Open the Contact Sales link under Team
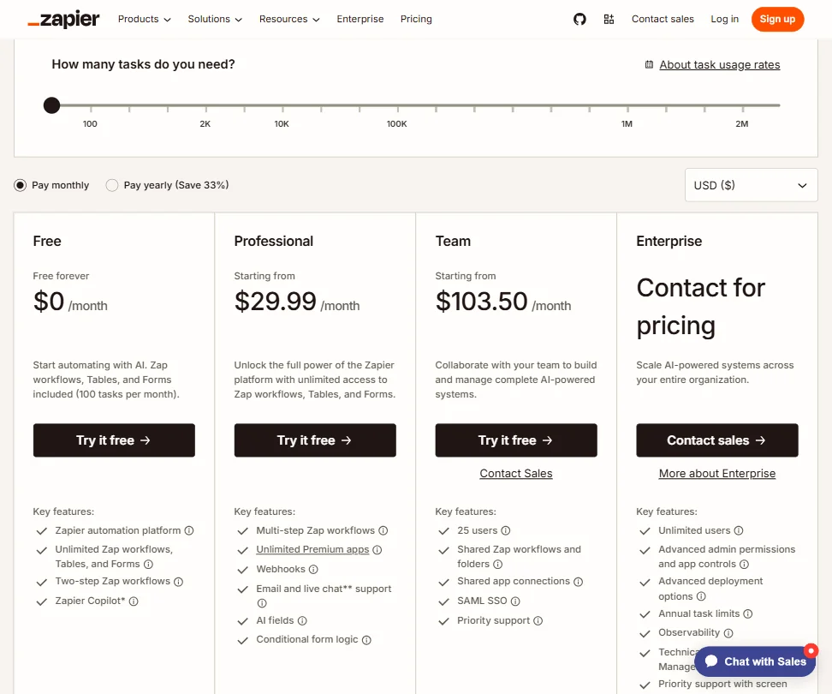 tap(516, 473)
